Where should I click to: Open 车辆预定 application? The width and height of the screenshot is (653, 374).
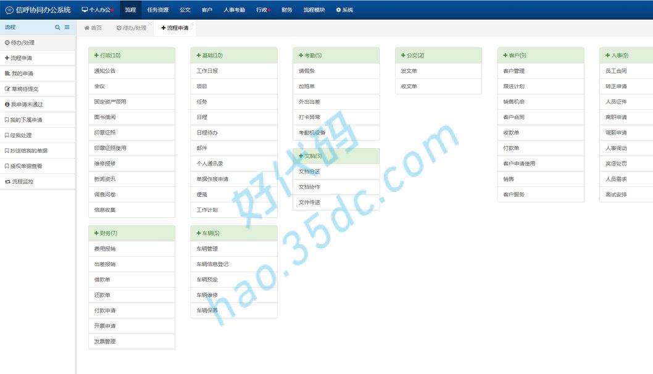[x=234, y=280]
